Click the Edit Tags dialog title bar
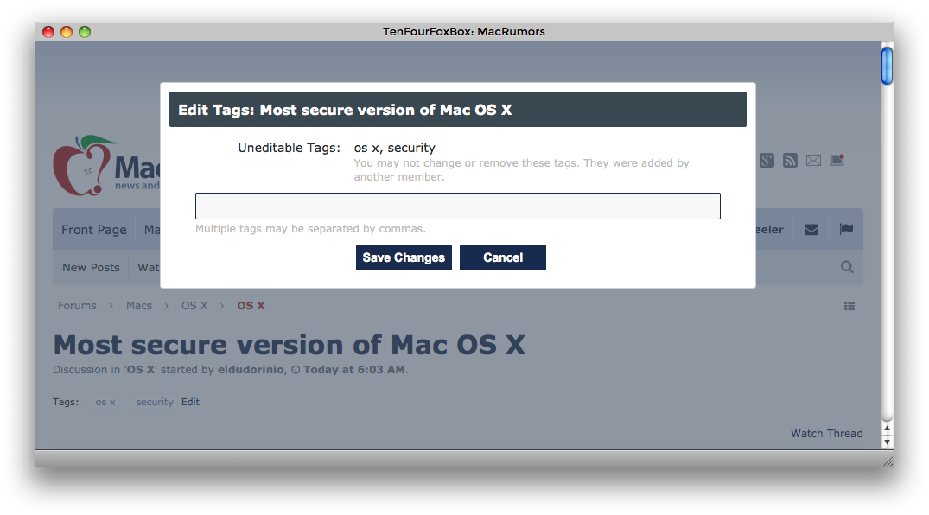 pos(457,110)
